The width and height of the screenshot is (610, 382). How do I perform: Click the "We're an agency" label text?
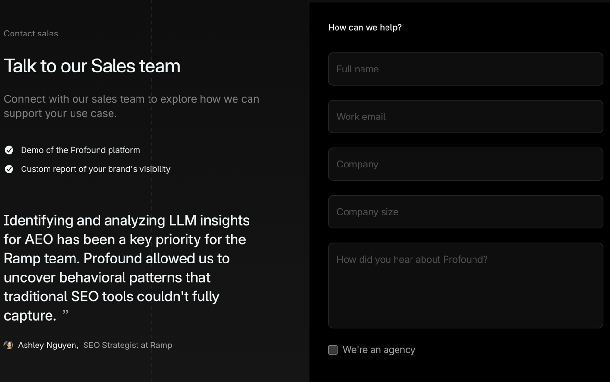(x=379, y=350)
